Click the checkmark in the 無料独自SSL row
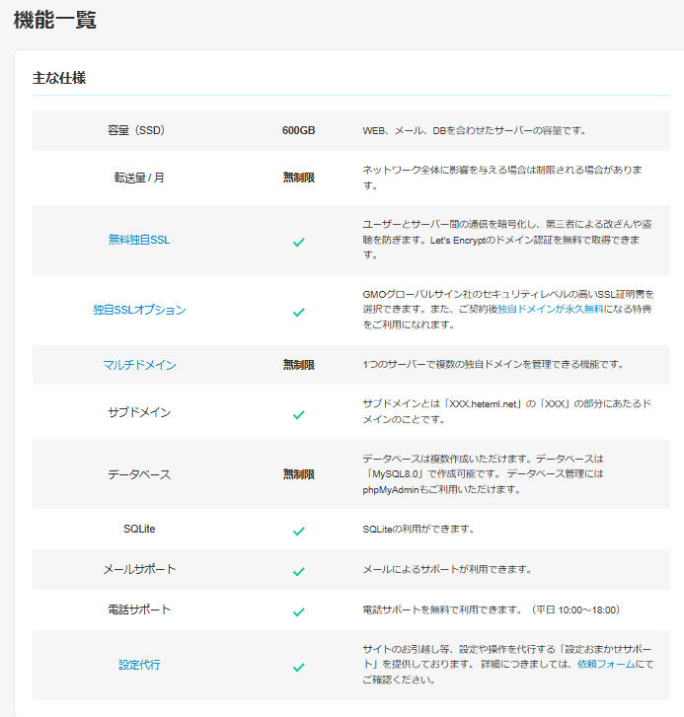The image size is (684, 717). pyautogui.click(x=298, y=241)
